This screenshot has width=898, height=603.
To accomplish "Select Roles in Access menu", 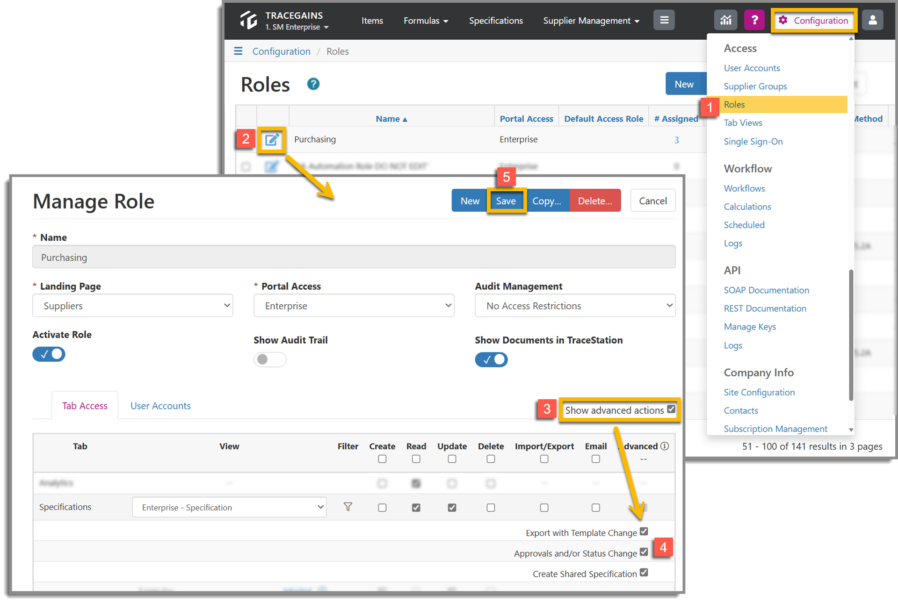I will (x=734, y=104).
